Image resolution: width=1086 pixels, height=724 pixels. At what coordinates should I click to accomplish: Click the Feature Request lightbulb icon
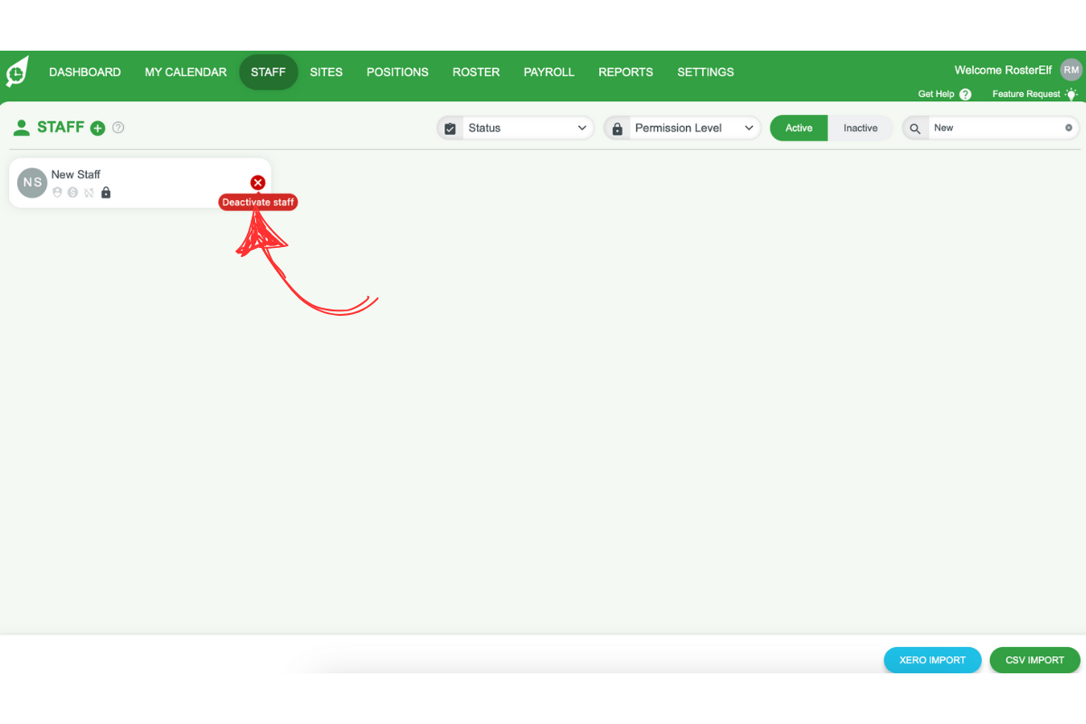coord(1072,94)
